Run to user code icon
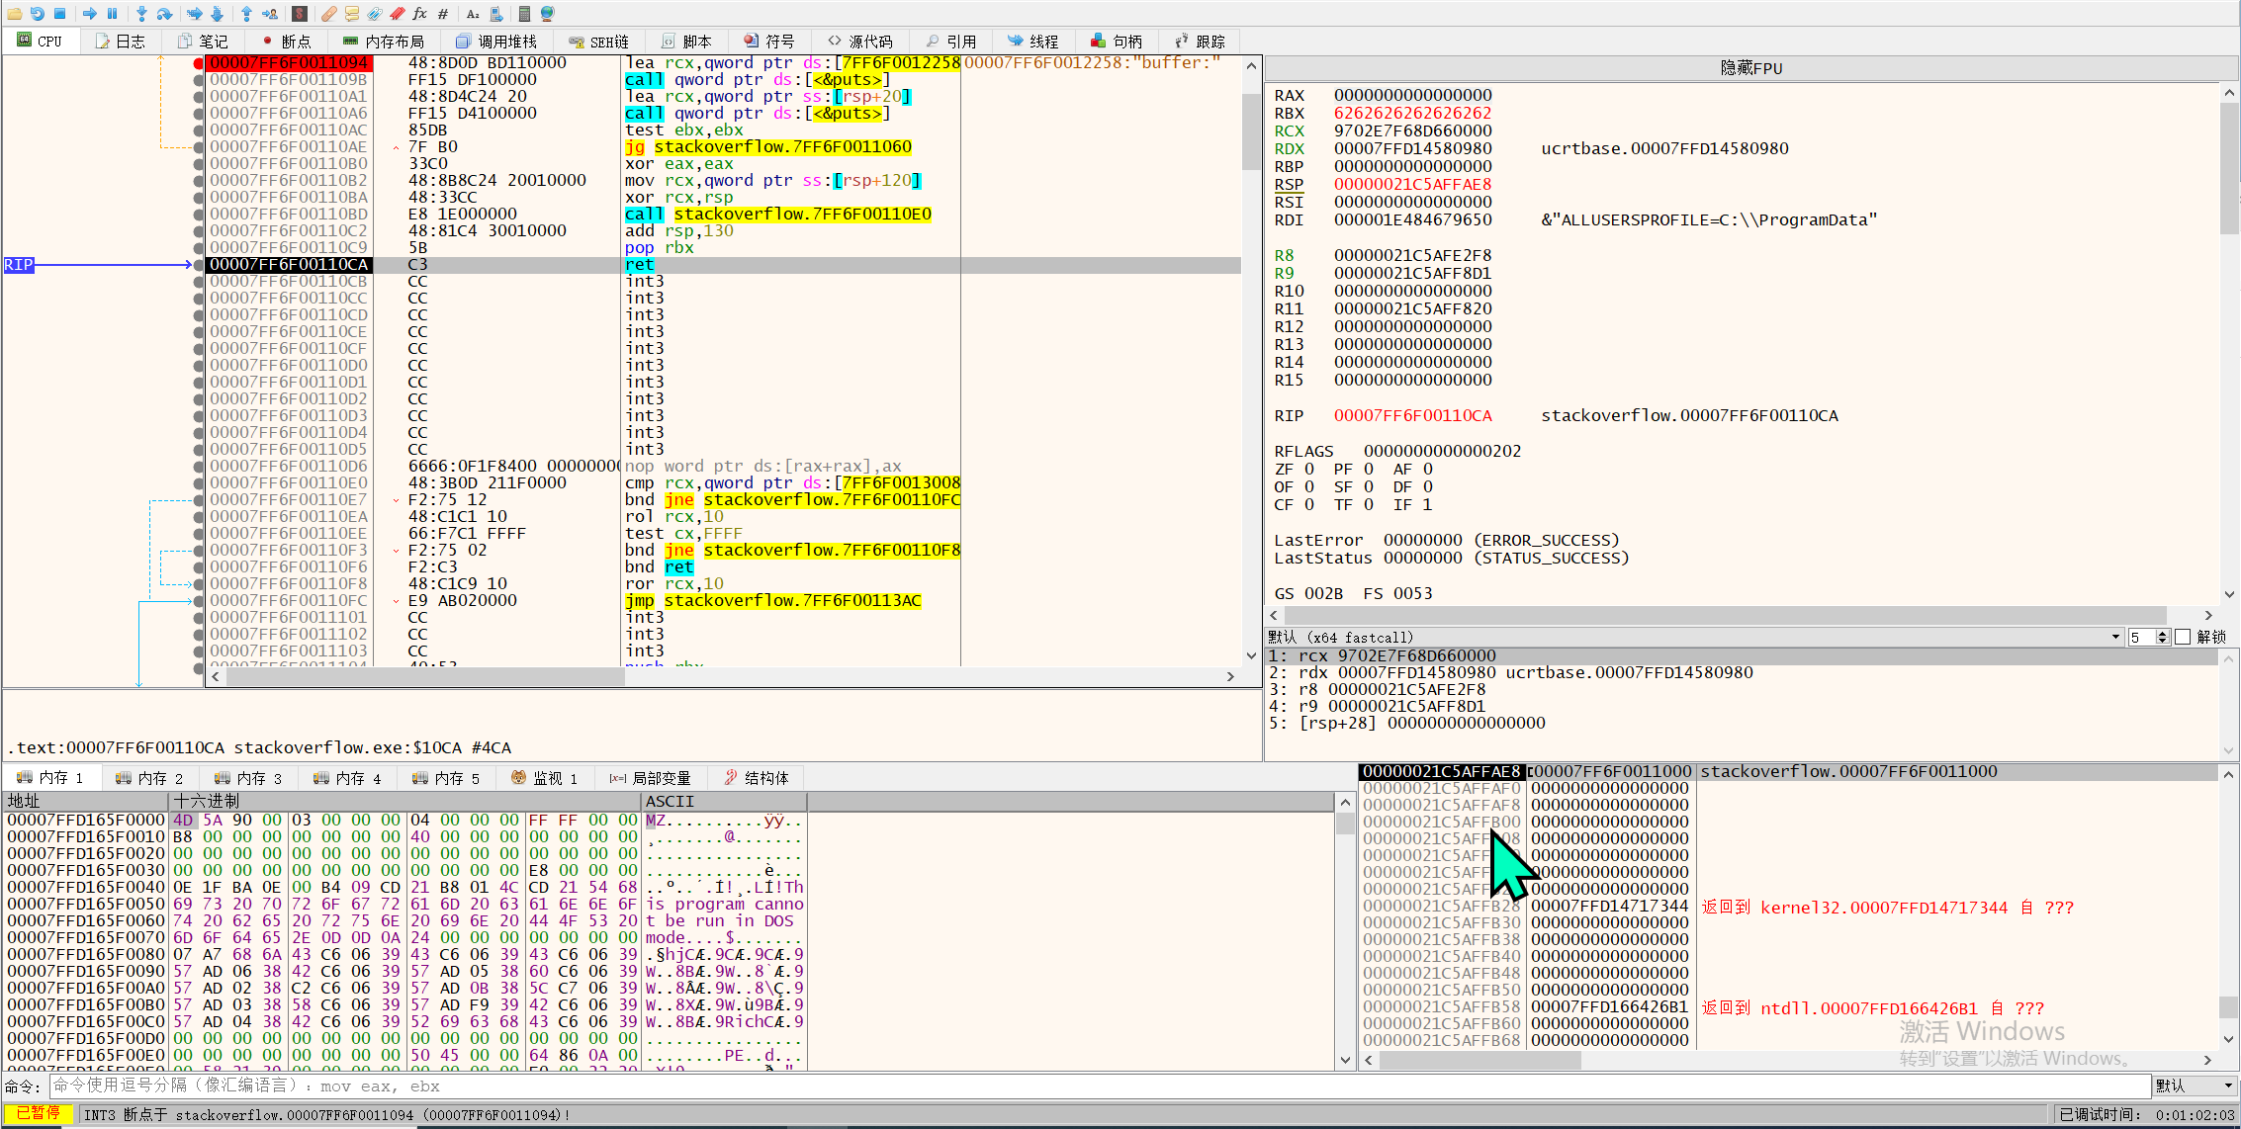Screen dimensions: 2241x1129 [x=269, y=13]
